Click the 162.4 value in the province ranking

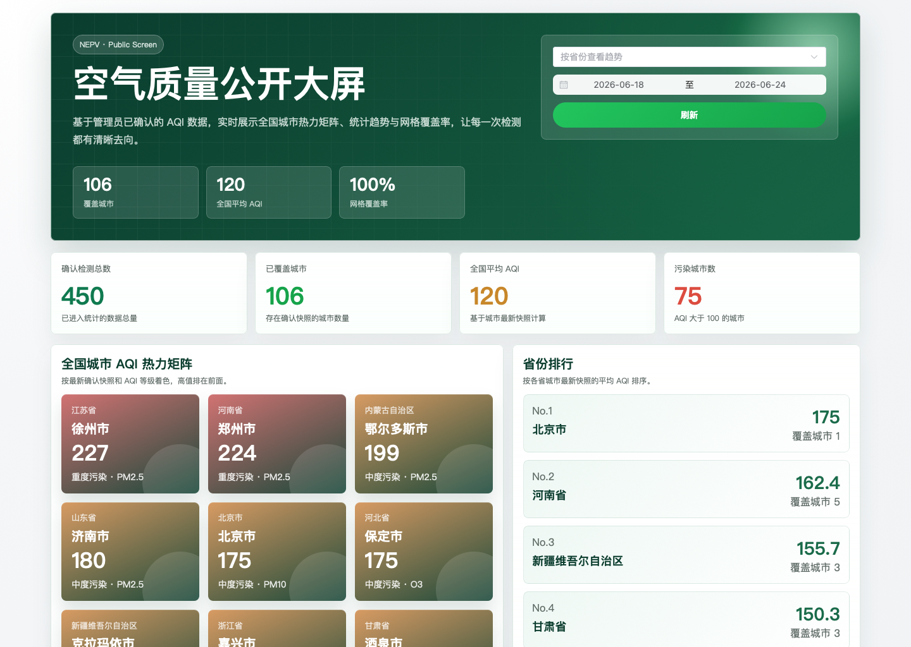817,483
